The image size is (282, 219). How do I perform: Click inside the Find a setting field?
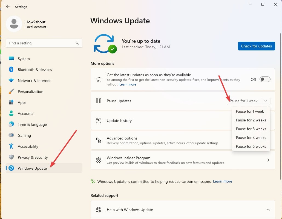click(41, 43)
